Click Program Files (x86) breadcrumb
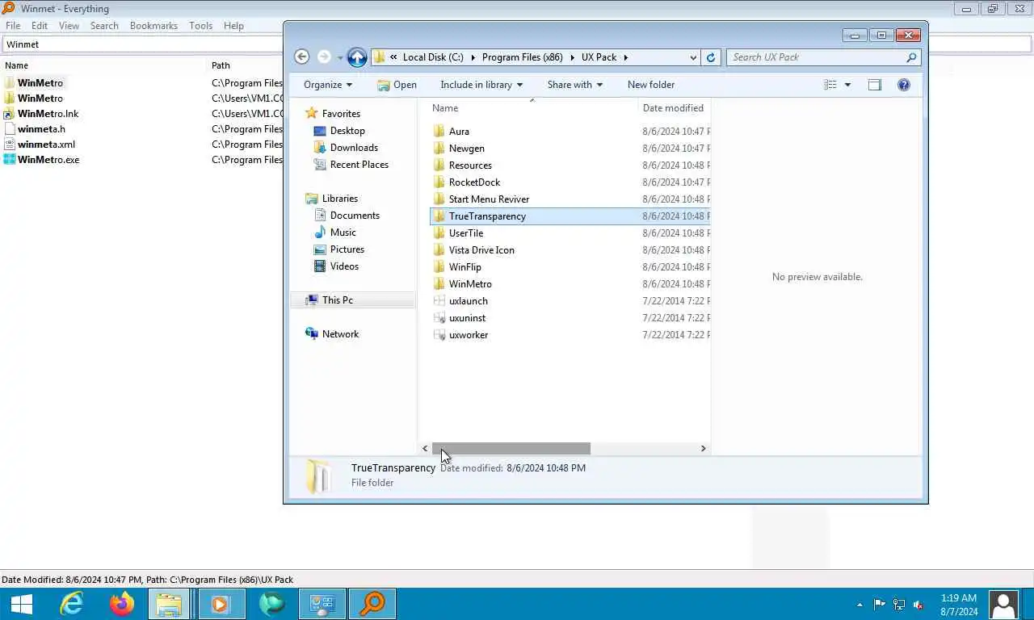Viewport: 1034px width, 620px height. click(x=523, y=57)
